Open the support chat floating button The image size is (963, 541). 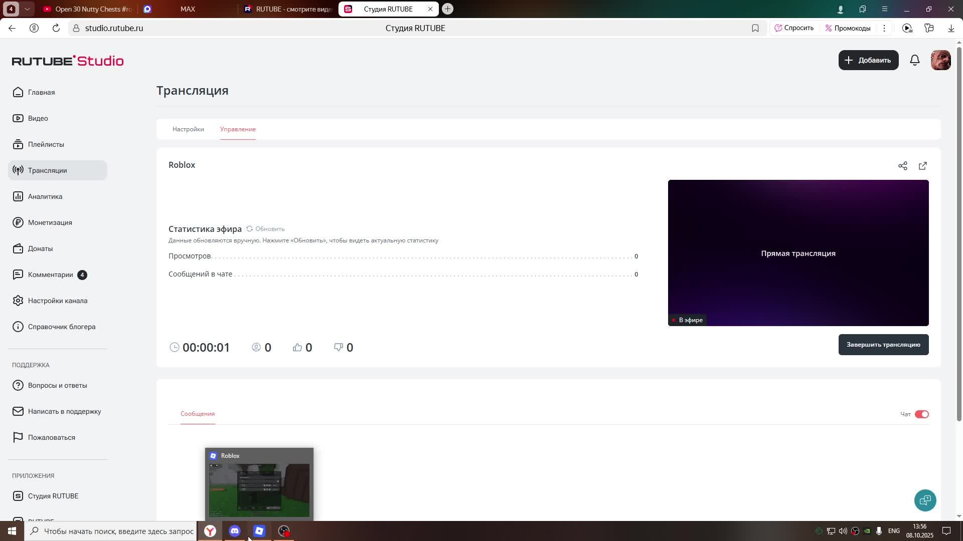click(x=925, y=500)
